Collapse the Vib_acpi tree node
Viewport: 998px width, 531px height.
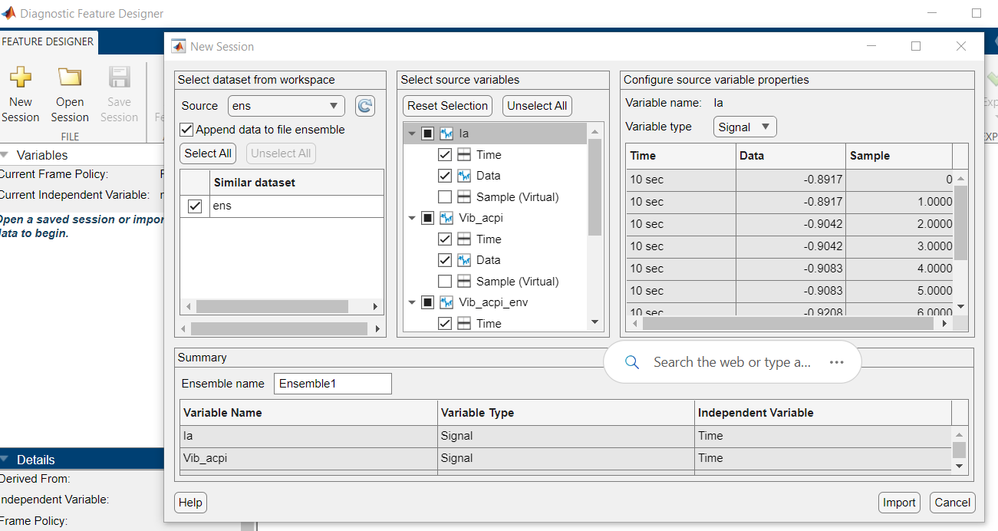(x=412, y=218)
